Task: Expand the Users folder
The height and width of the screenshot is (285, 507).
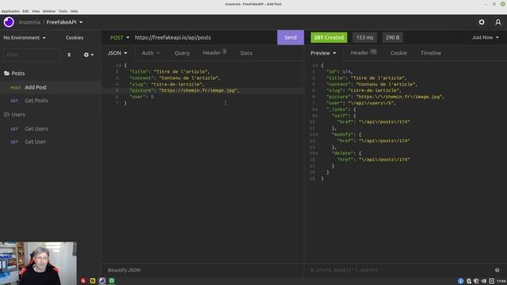Action: pos(18,114)
